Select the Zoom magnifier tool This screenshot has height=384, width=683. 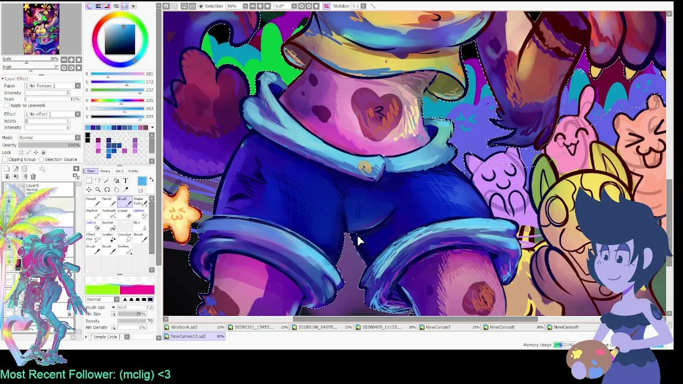[x=98, y=190]
